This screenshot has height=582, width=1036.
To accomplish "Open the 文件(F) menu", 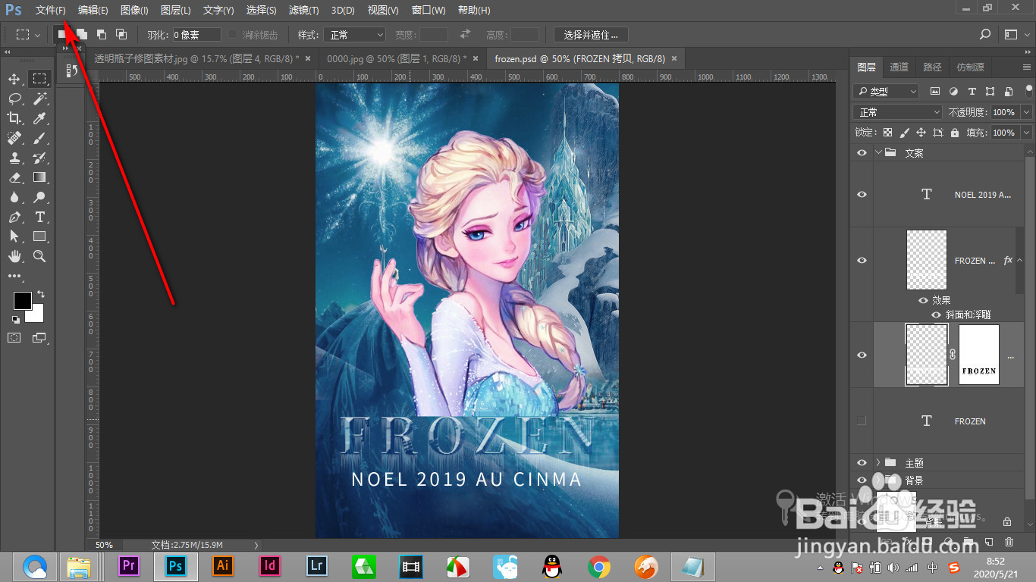I will (51, 11).
